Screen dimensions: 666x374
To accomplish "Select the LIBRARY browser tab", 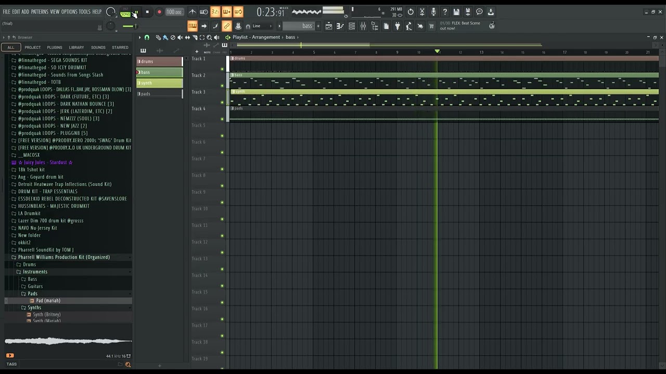I will click(x=76, y=47).
